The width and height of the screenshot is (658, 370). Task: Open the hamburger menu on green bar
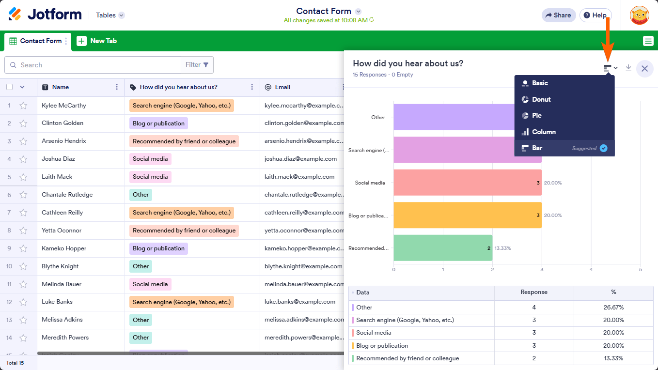pyautogui.click(x=648, y=41)
